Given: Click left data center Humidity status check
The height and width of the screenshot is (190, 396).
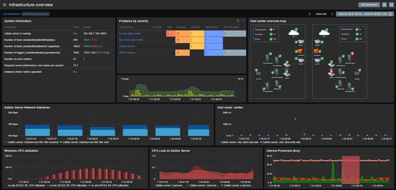Looking at the screenshot, I should pyautogui.click(x=271, y=34).
